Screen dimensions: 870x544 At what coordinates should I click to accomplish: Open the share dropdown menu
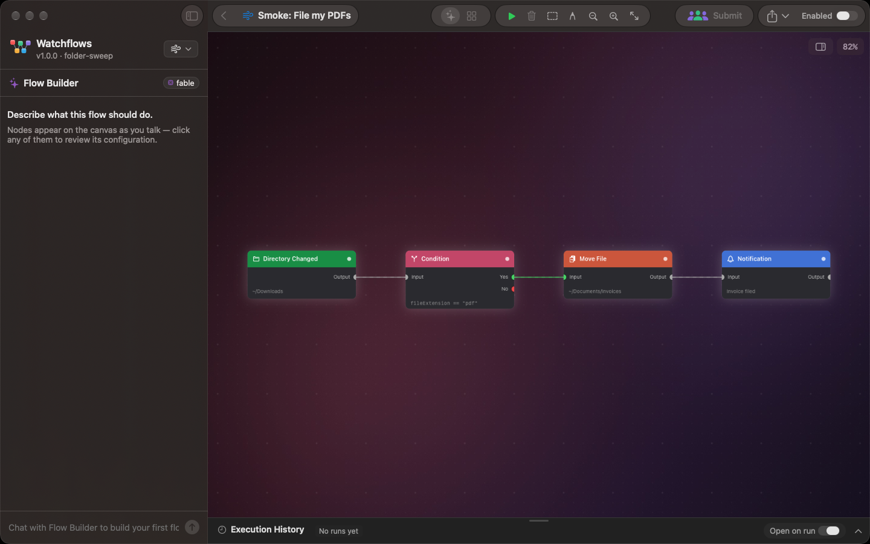[x=778, y=16]
